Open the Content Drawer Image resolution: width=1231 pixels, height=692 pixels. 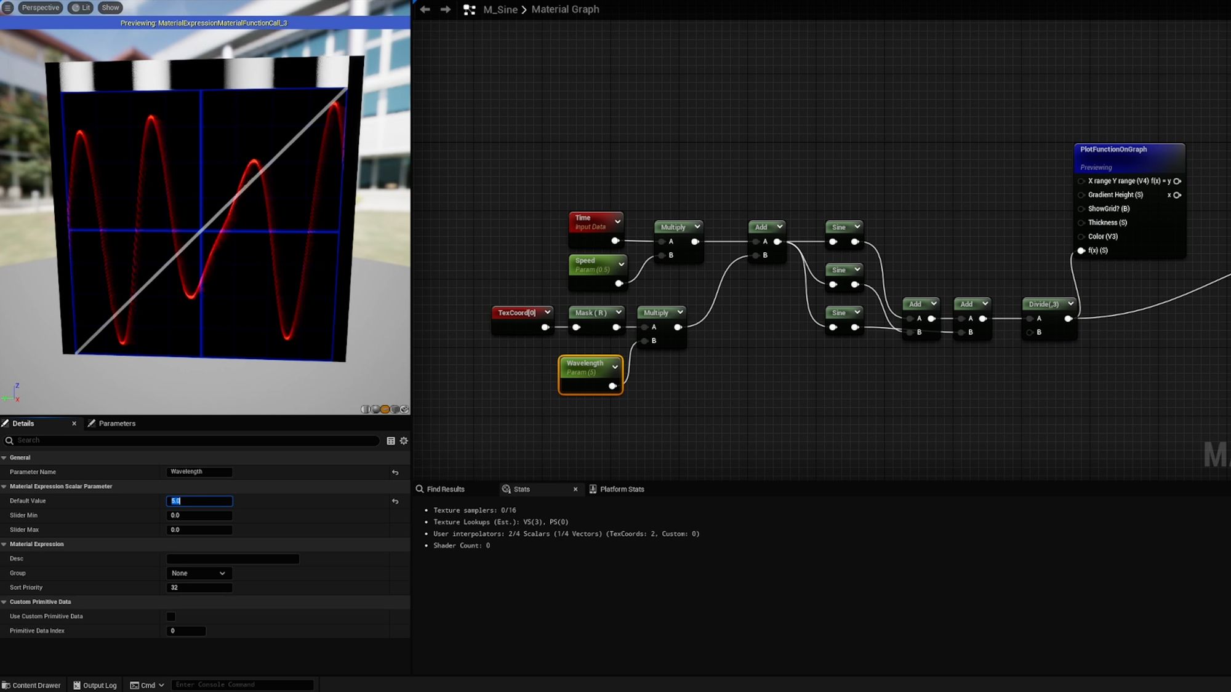[32, 685]
